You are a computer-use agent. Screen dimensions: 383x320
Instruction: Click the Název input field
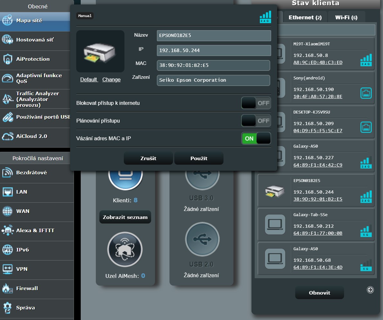pos(214,36)
